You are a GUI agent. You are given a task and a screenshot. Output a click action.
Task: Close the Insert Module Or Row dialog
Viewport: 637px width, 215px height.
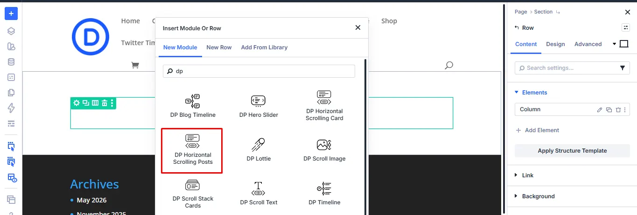[358, 28]
